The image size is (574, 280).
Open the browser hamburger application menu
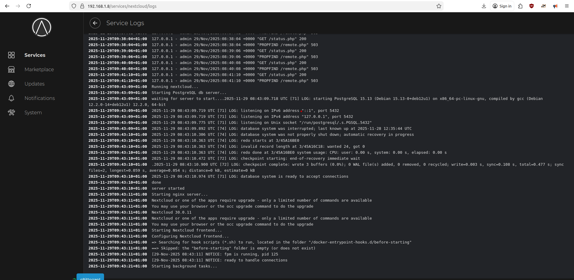coord(567,6)
